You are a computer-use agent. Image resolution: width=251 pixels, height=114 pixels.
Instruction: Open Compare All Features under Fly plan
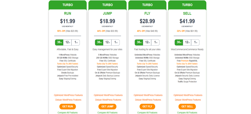147,113
